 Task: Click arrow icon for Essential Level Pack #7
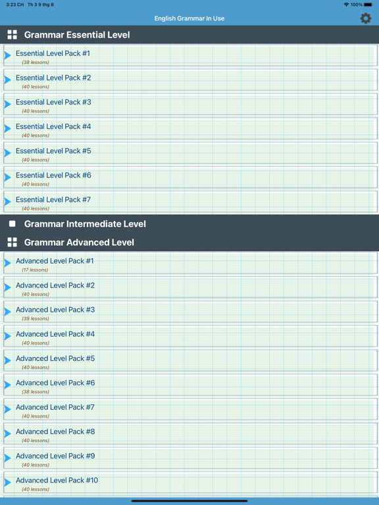tap(7, 202)
